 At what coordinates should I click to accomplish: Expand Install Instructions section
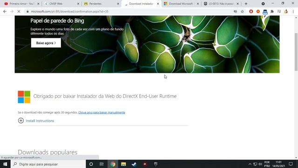36,120
